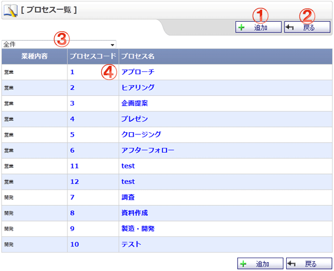
Task: Open the test process link for code 11
Action: point(128,166)
